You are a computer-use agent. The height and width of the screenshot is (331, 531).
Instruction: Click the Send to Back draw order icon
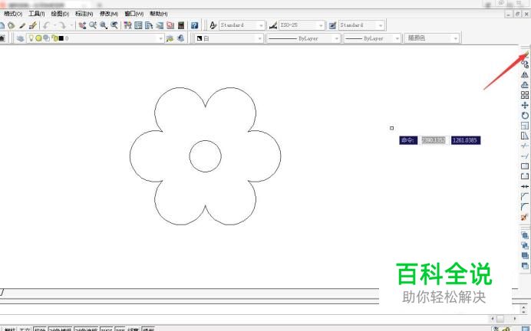coord(525,245)
